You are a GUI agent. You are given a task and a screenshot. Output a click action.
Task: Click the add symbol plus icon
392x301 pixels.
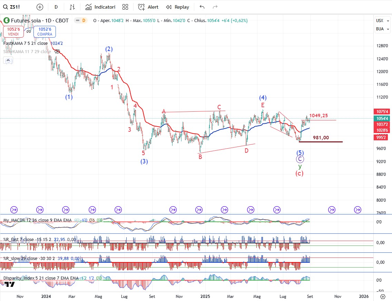click(40, 7)
